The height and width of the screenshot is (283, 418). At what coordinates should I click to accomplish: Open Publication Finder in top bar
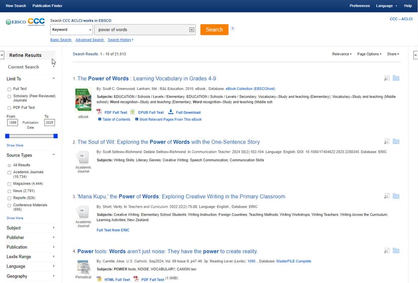pyautogui.click(x=47, y=6)
